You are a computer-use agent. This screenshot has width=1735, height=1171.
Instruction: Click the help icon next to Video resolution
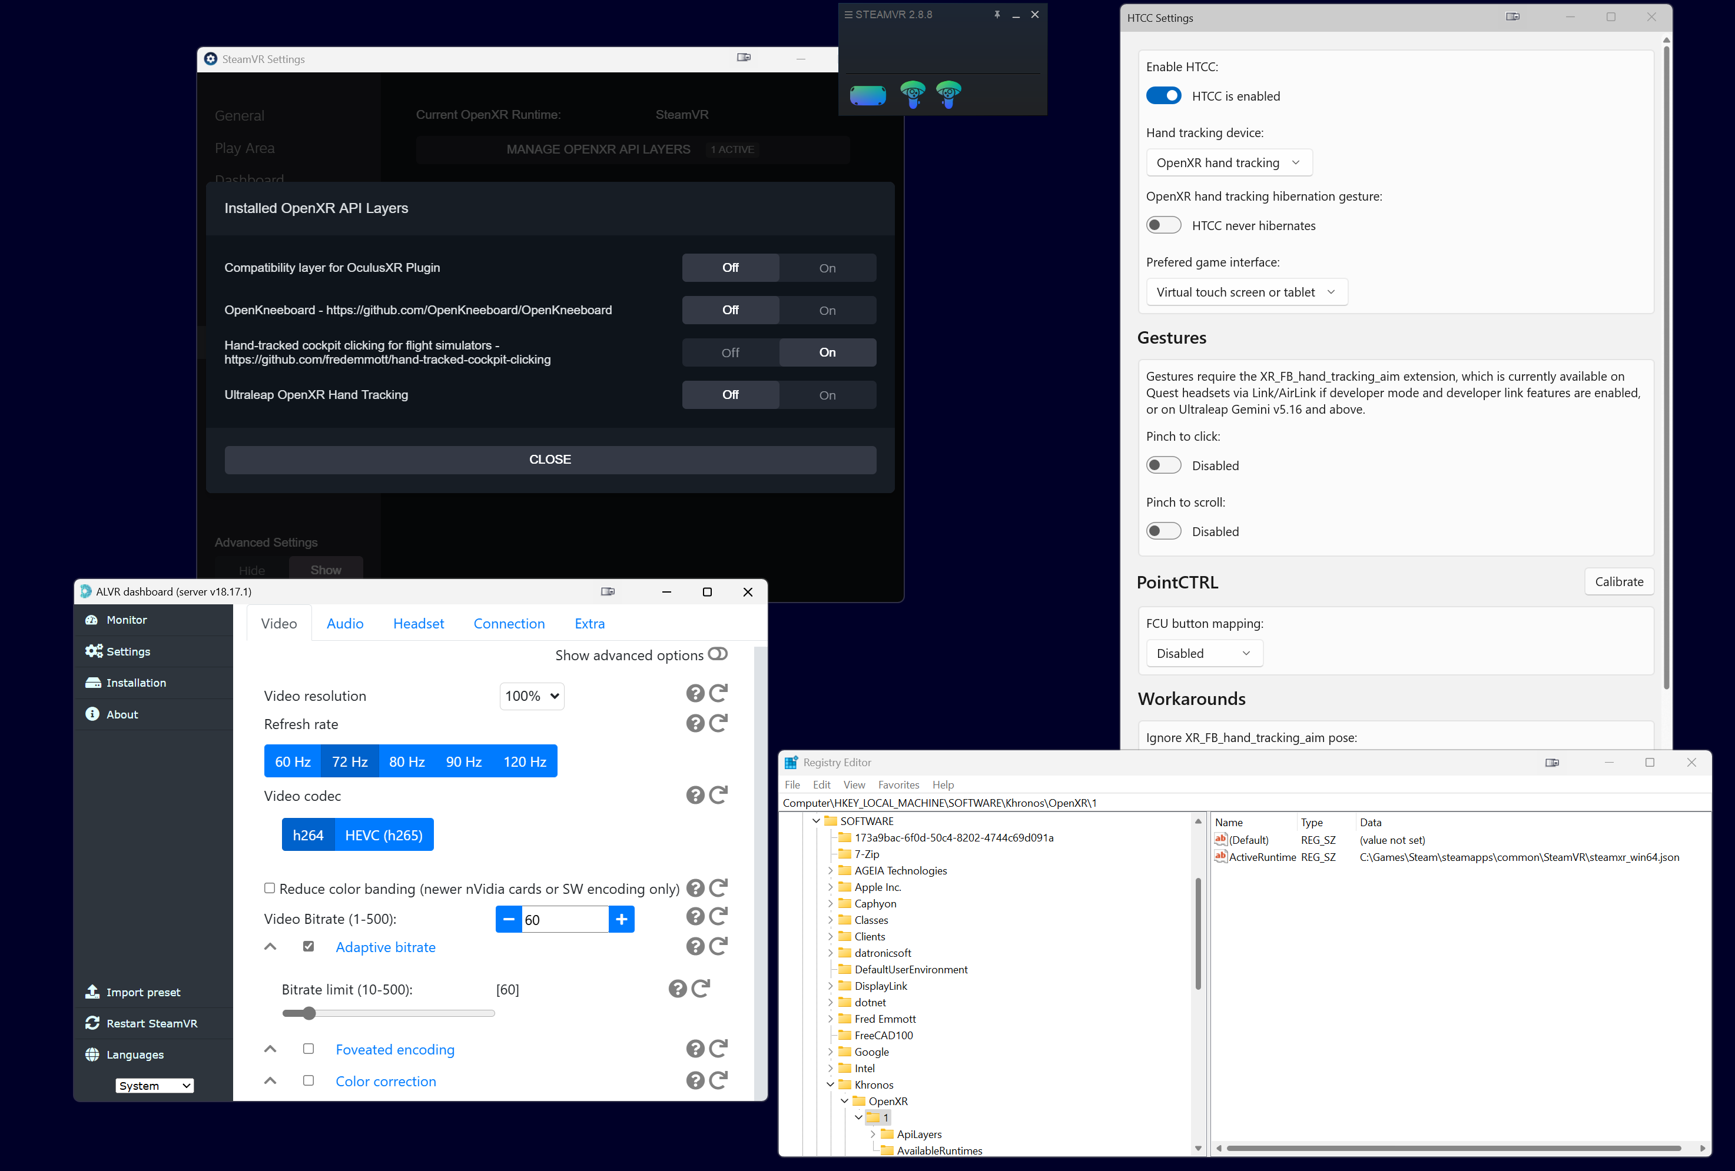pos(695,694)
